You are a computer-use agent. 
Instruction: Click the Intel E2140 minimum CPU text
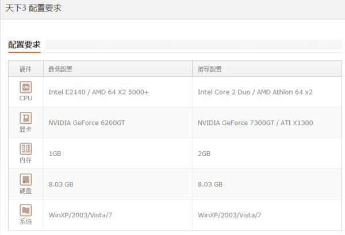pos(98,92)
